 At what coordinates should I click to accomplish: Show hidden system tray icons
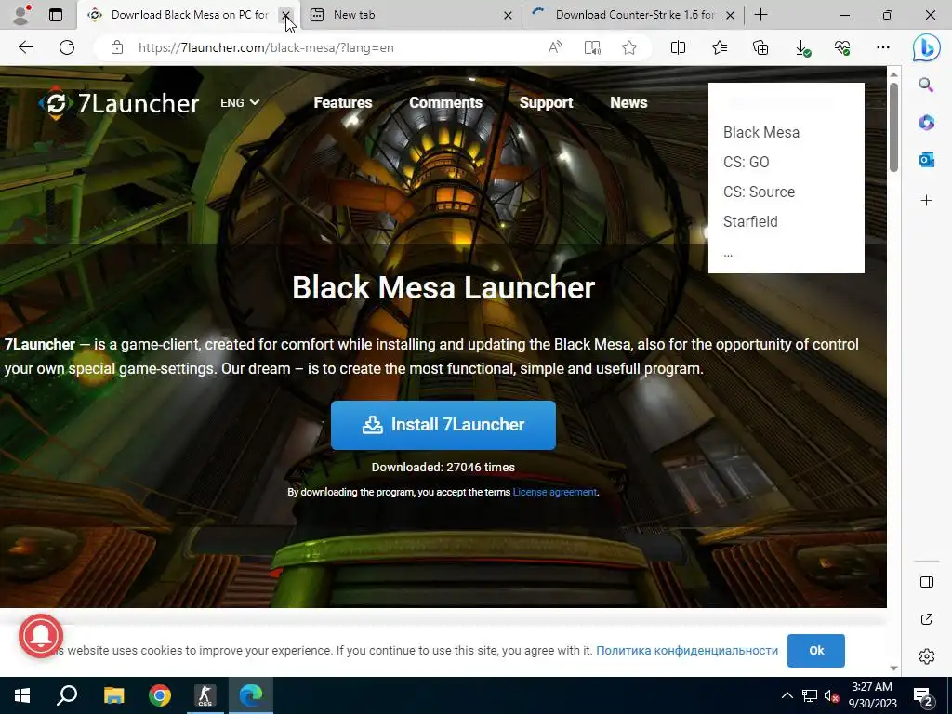click(787, 695)
